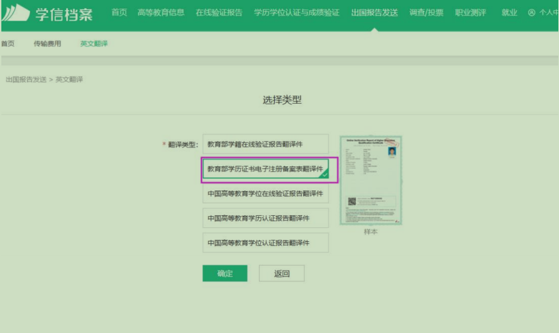The image size is (559, 333).
Task: Click the sample certificate thumbnail
Action: point(370,180)
